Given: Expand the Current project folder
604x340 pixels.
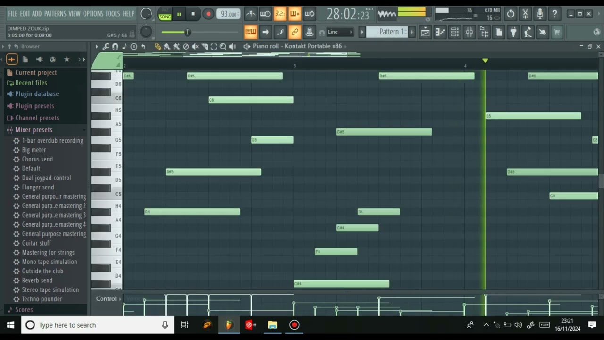Looking at the screenshot, I should coord(36,73).
